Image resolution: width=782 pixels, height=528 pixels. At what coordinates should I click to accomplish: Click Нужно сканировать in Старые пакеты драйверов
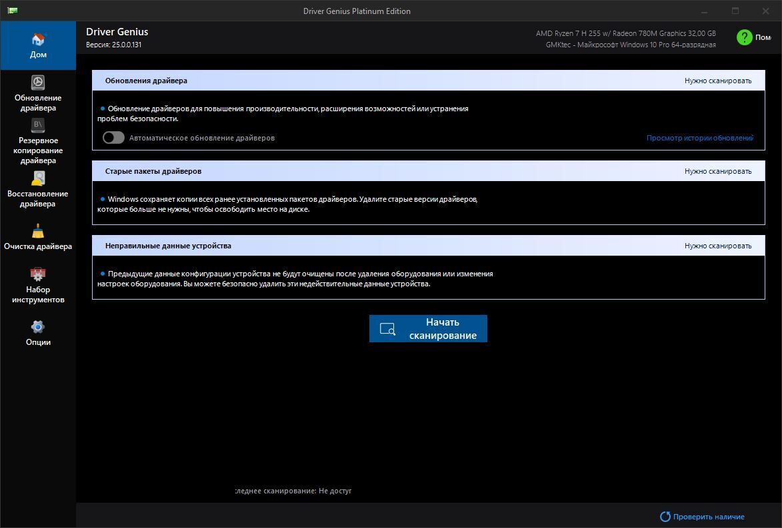tap(717, 171)
